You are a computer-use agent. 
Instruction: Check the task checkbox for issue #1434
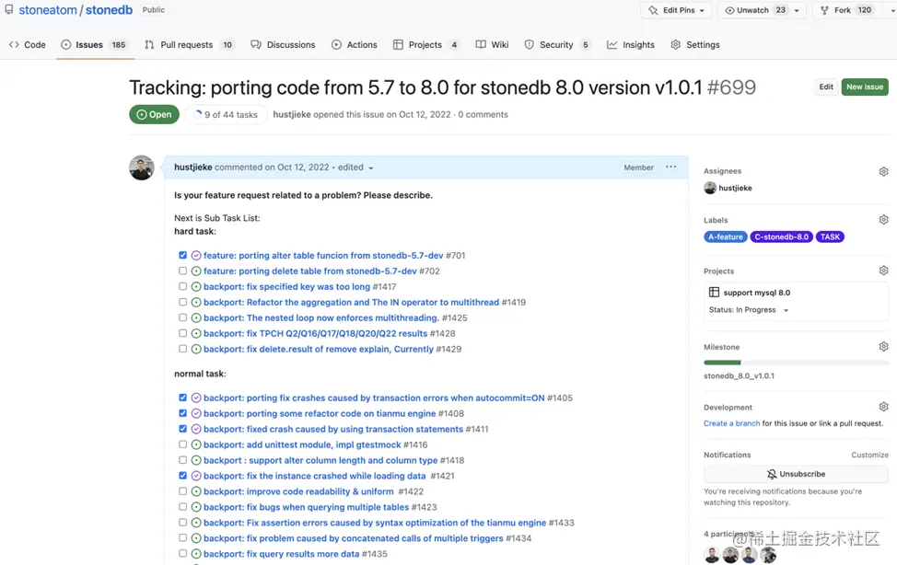click(182, 537)
